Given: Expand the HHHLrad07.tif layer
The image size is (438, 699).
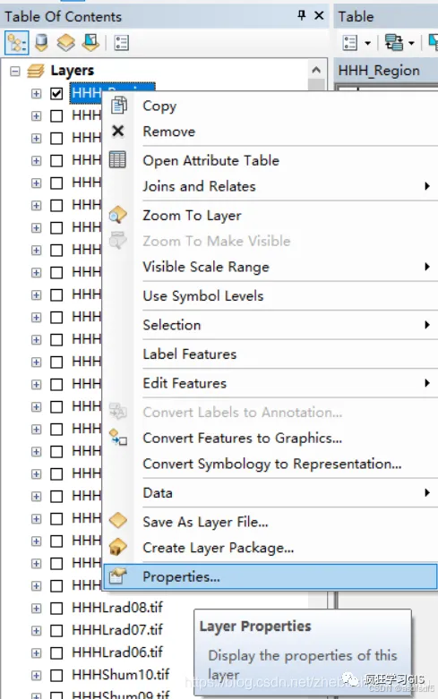Looking at the screenshot, I should pos(36,630).
